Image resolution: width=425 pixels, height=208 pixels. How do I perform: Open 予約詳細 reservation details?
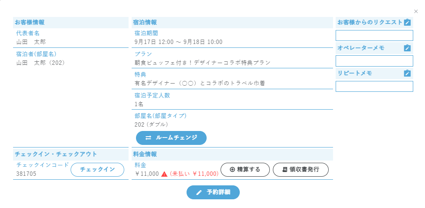coord(213,192)
